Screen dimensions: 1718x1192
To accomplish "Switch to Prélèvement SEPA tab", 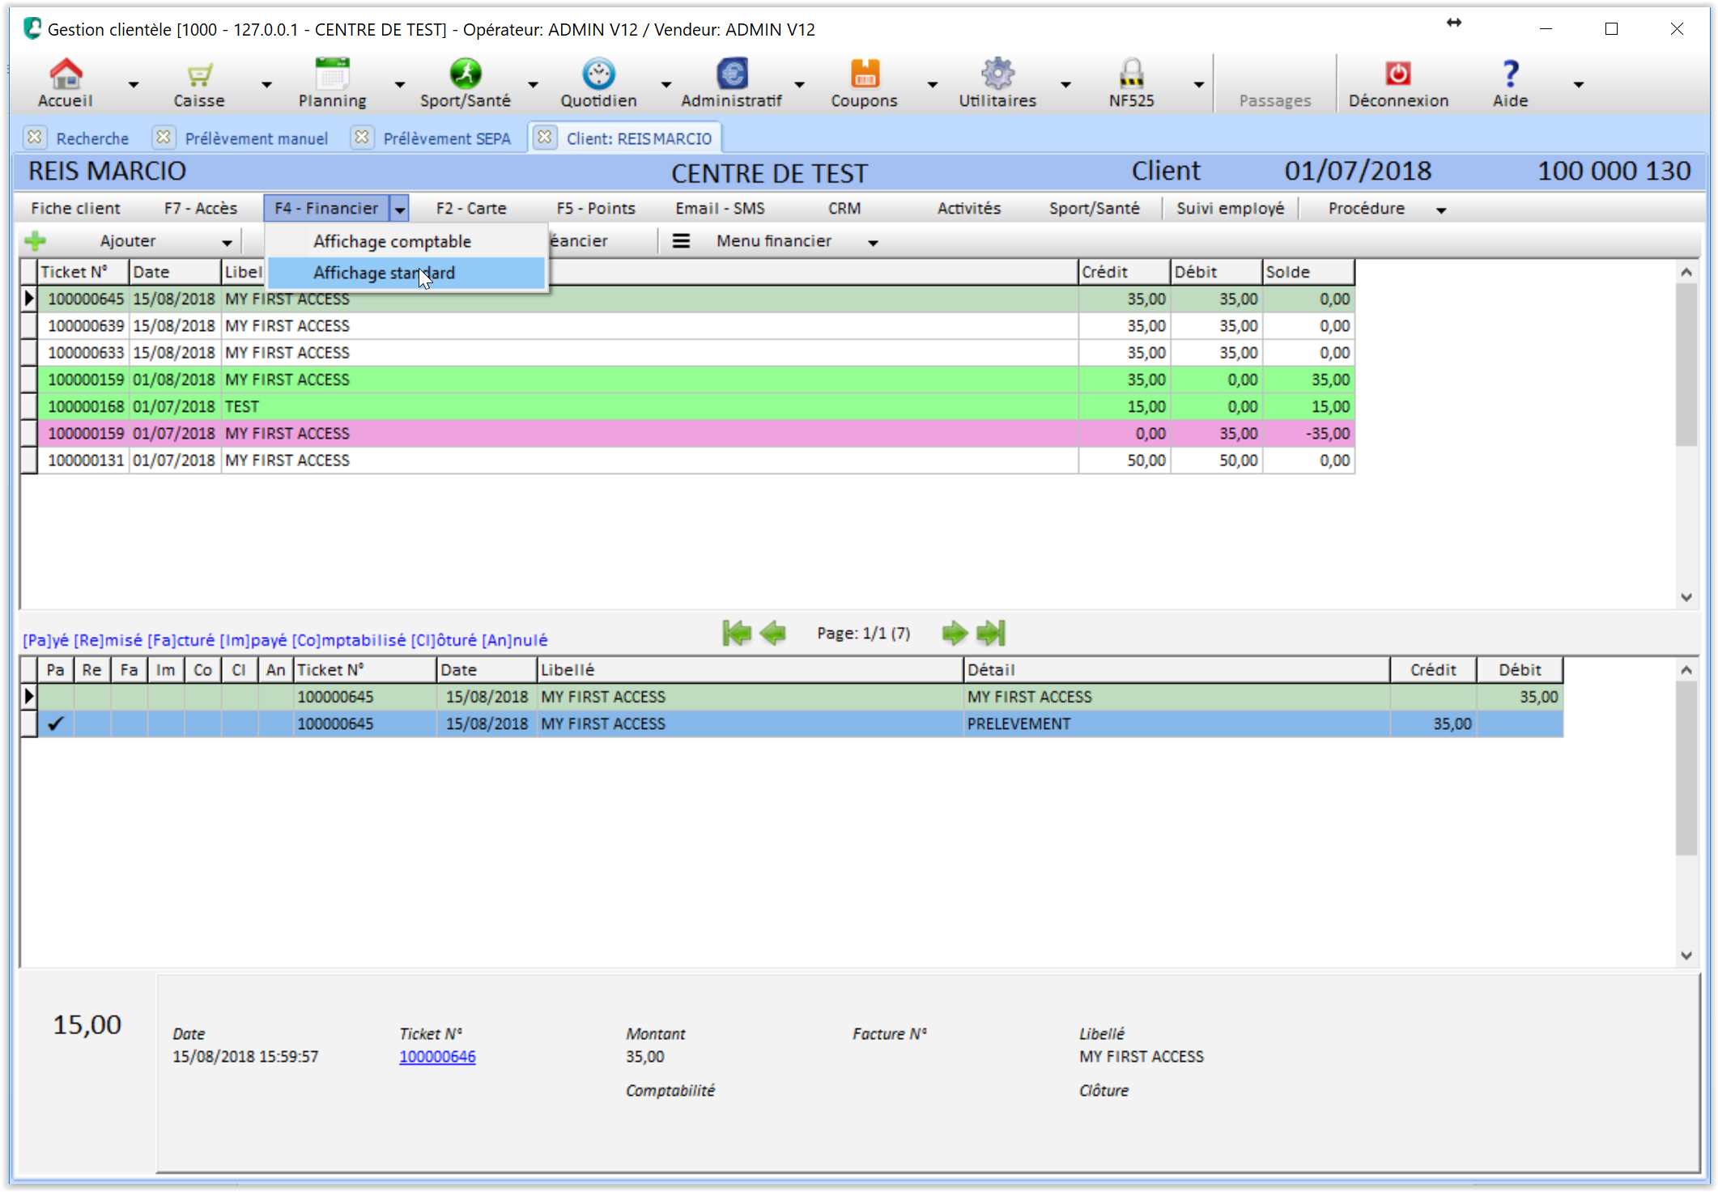I will tap(447, 138).
